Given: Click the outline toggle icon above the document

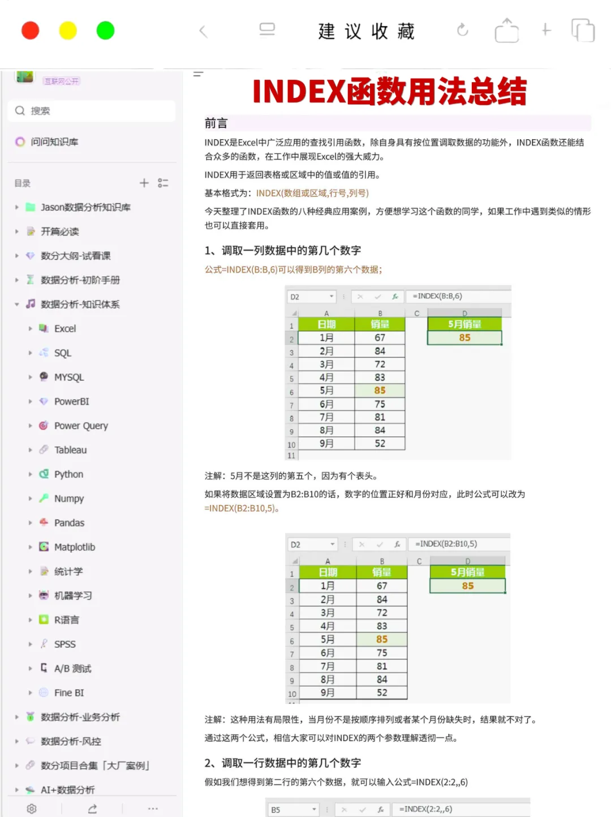Looking at the screenshot, I should [198, 74].
